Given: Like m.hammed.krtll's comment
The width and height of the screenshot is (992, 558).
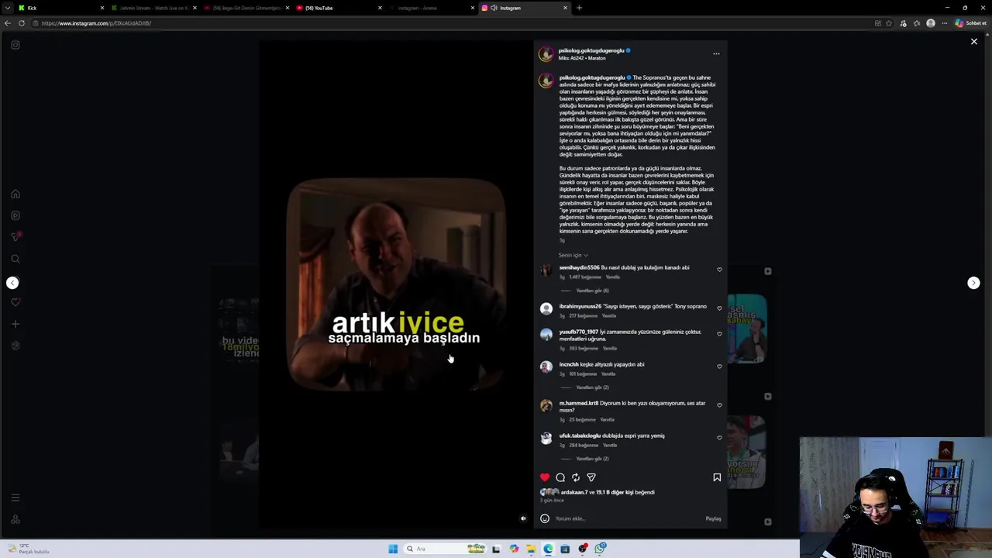Looking at the screenshot, I should coord(719,405).
